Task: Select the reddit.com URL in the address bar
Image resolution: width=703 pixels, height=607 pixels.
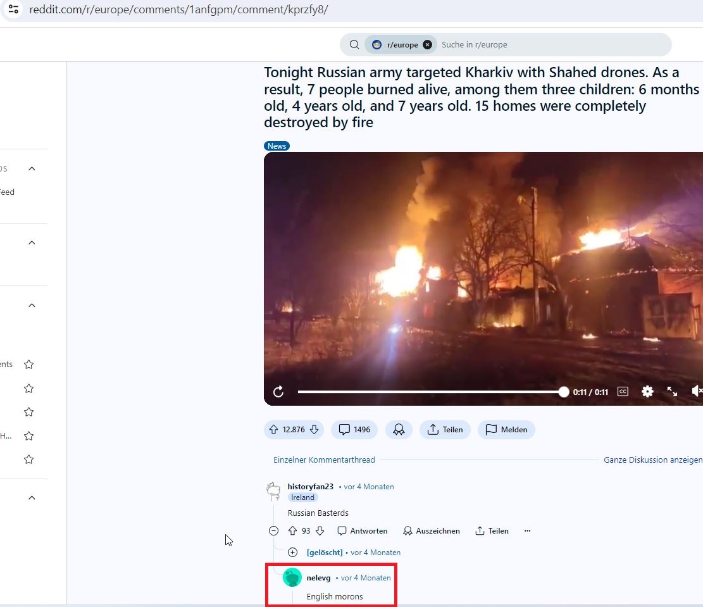Action: 178,9
